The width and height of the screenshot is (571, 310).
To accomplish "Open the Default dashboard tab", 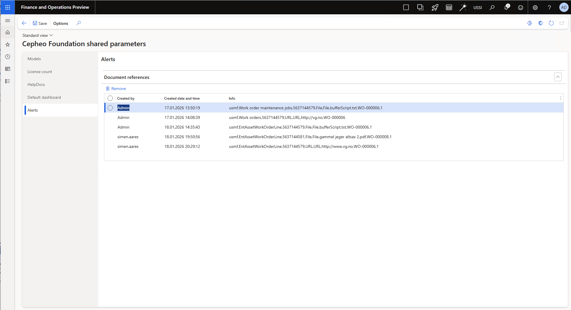I will coord(44,97).
